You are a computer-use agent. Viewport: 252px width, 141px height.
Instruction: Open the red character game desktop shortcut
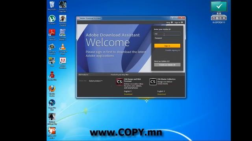tap(52, 76)
